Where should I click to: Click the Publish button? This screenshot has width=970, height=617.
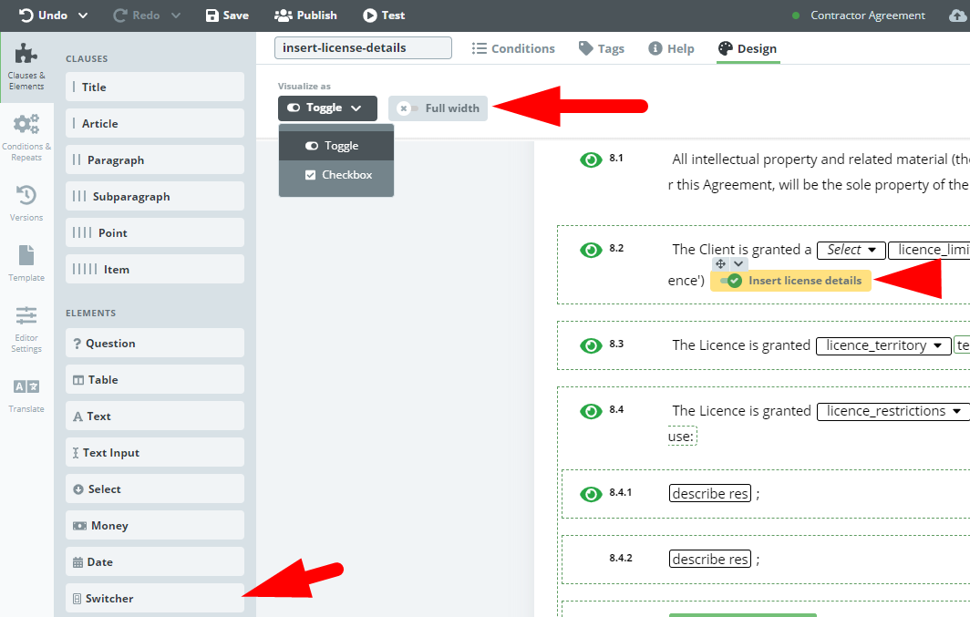click(x=305, y=15)
